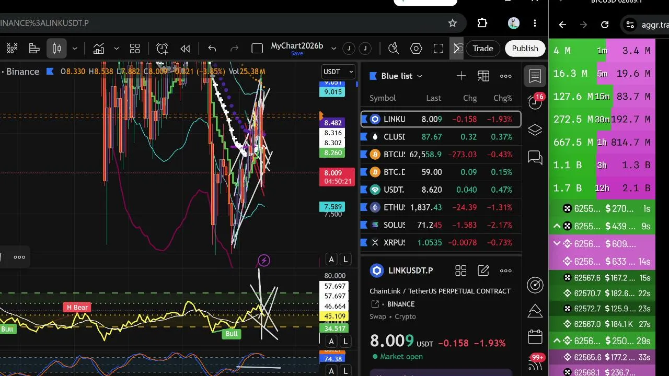The image size is (669, 376).
Task: Click the Trade button
Action: (483, 49)
